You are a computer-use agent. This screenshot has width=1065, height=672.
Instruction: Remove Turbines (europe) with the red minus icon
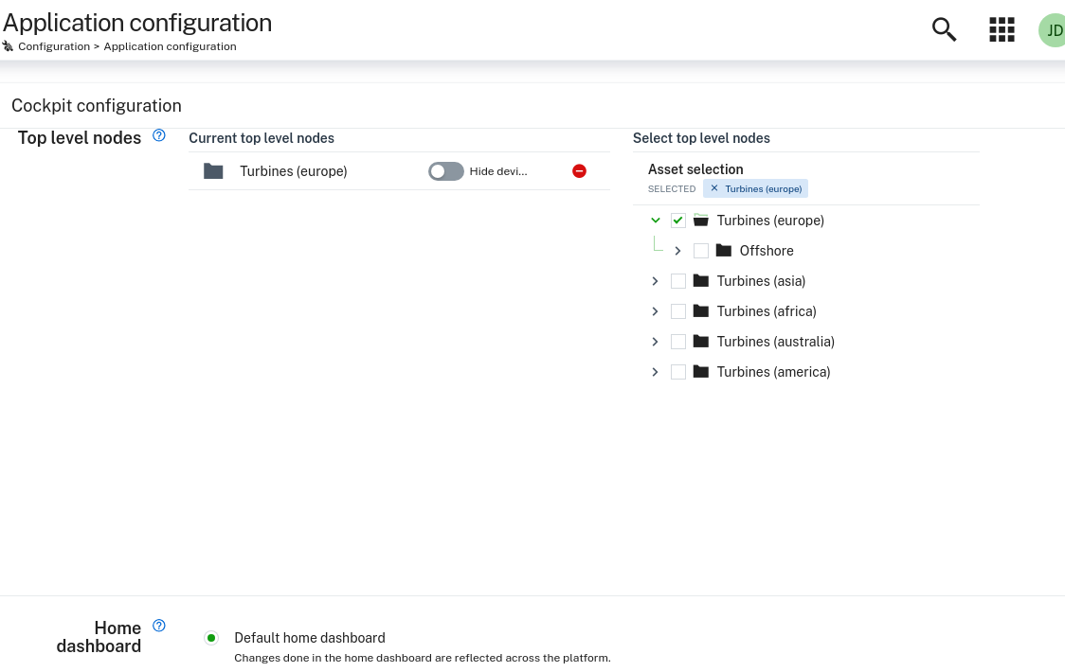coord(579,171)
